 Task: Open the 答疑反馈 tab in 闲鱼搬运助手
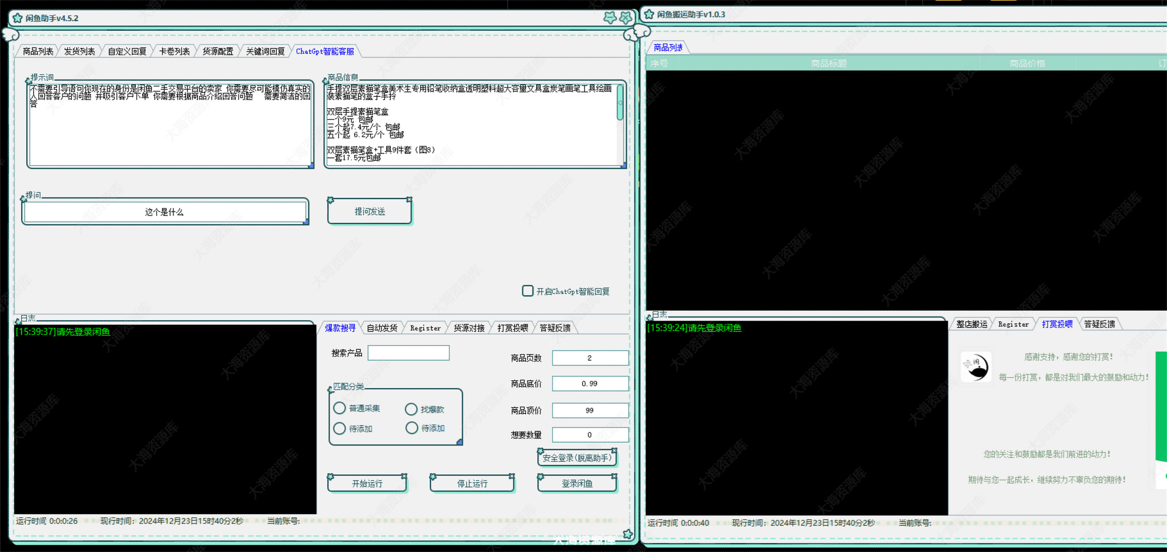pos(1099,324)
